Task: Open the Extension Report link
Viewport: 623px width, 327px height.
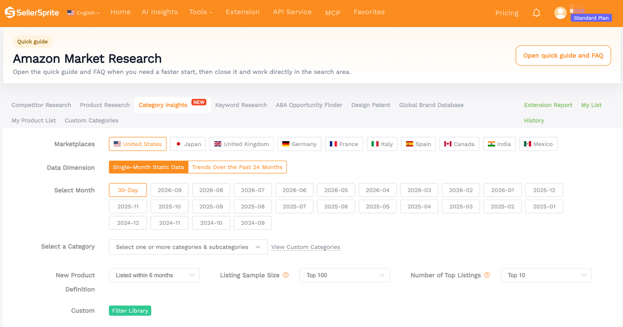Action: tap(548, 105)
